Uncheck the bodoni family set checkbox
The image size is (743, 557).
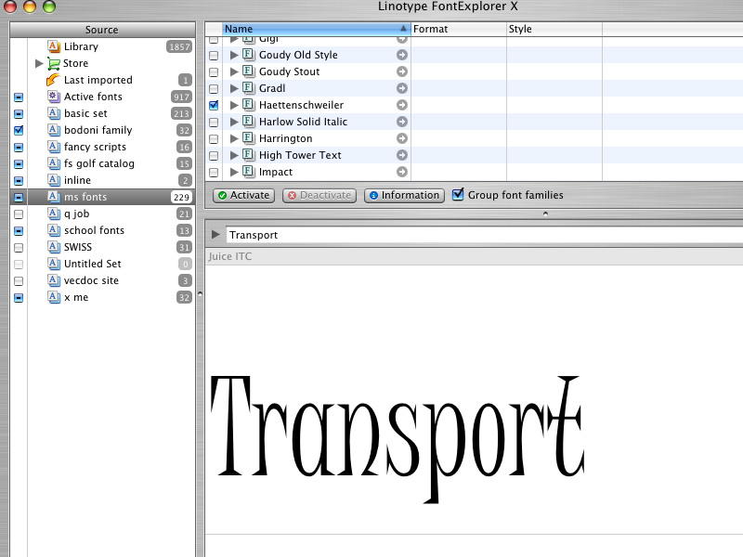[19, 130]
